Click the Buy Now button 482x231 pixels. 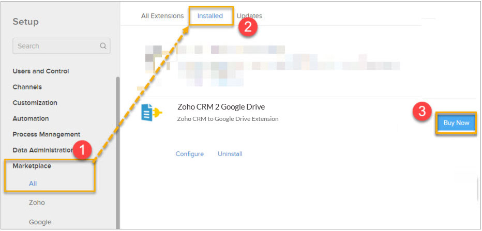click(456, 123)
